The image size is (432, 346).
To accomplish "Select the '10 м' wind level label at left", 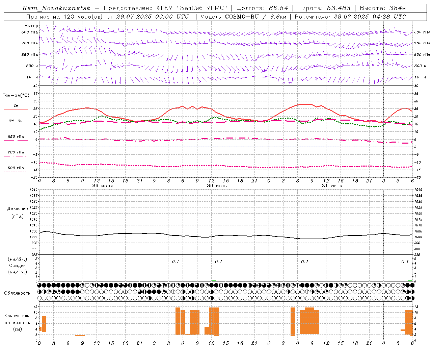I will 32,77.
